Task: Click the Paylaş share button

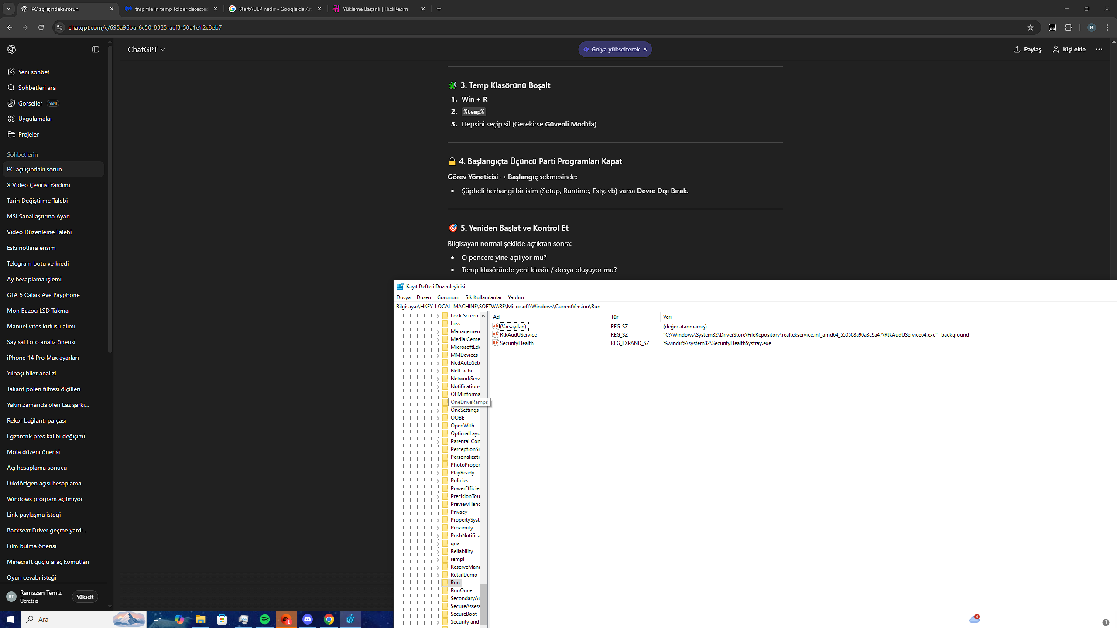Action: coord(1027,49)
